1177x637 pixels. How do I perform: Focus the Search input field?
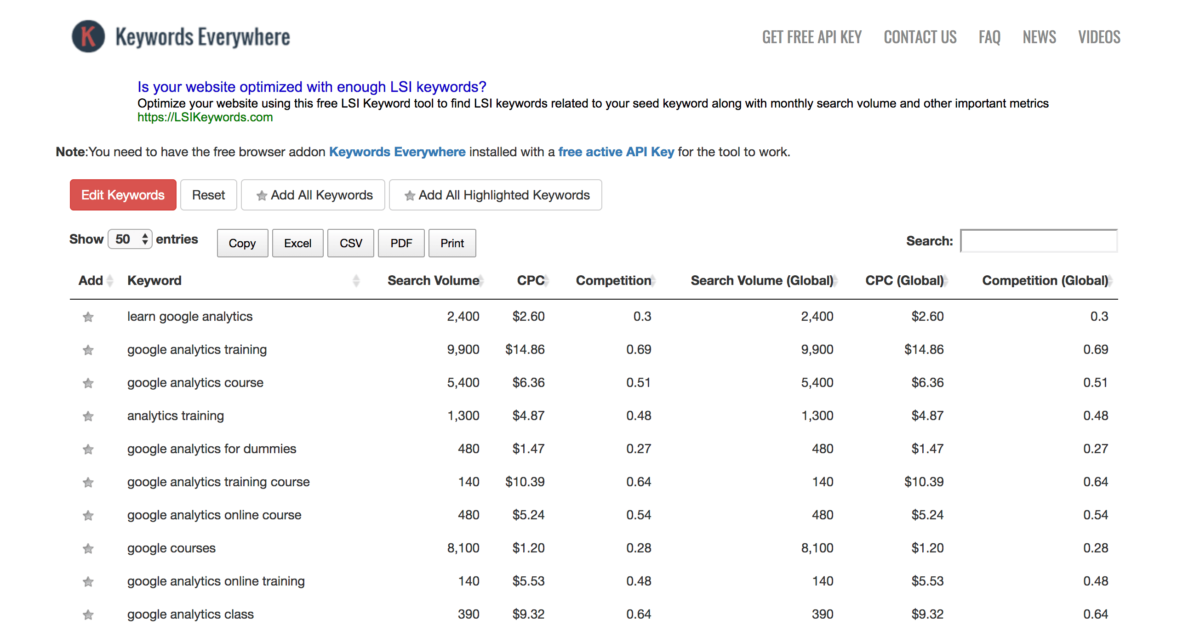(x=1039, y=241)
